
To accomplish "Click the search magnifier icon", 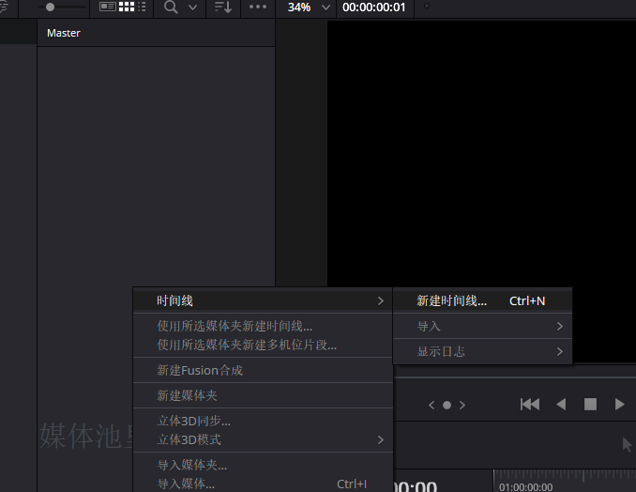I will [171, 8].
